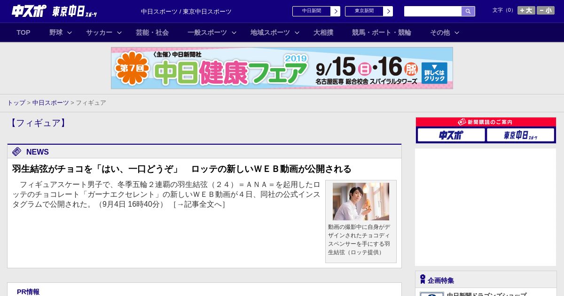Click the 文字（0） label
The height and width of the screenshot is (296, 564).
coord(503,10)
